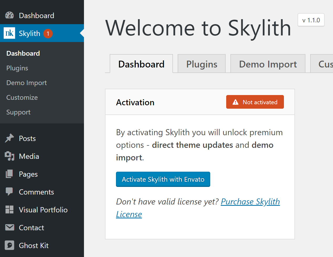Click the warning triangle icon in Not activated badge

(x=236, y=102)
